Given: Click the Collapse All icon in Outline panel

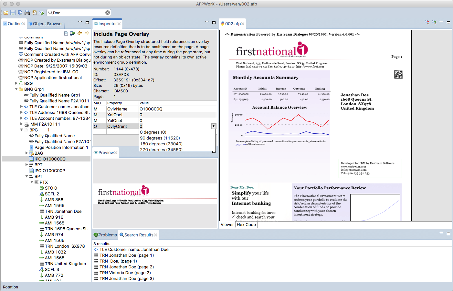Looking at the screenshot, I should coord(66,33).
